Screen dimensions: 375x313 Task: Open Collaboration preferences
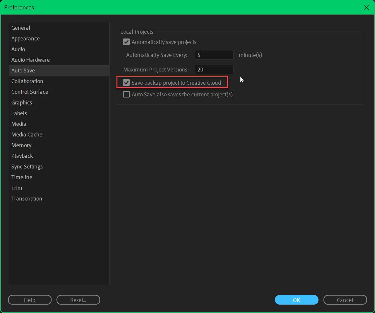59,81
